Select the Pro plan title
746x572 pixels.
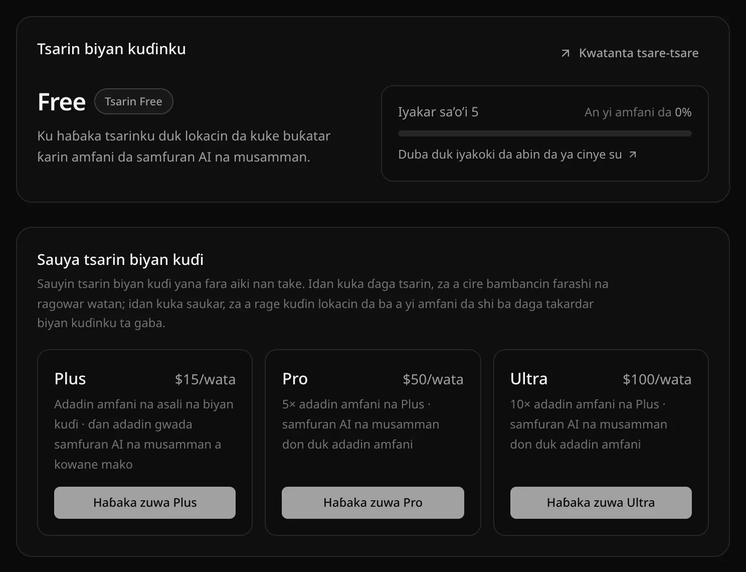click(295, 379)
